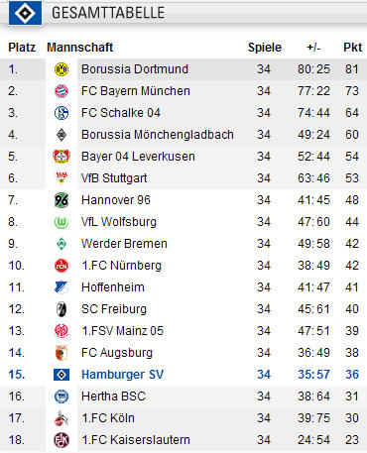Select the SC Freiburg team name
Screen dimensions: 367x453
(x=114, y=309)
